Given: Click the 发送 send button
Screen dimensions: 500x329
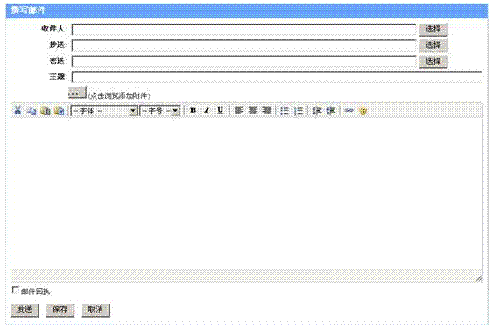Looking at the screenshot, I should coord(25,310).
